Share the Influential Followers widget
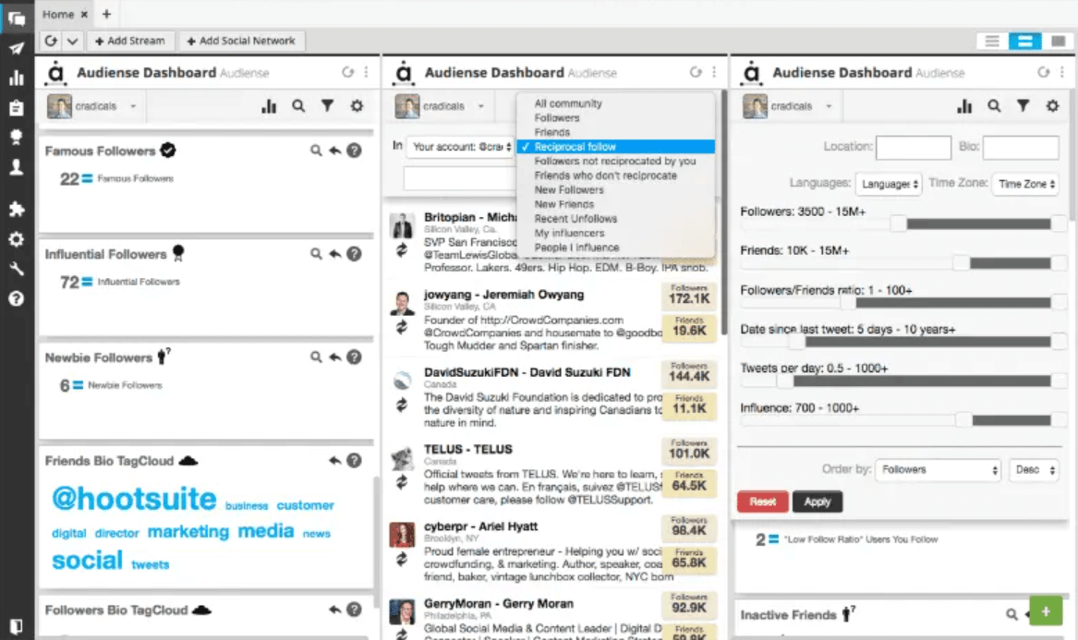Image resolution: width=1078 pixels, height=640 pixels. 334,254
